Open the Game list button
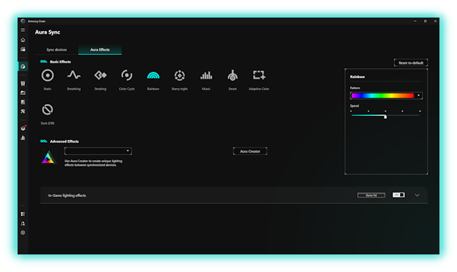The width and height of the screenshot is (457, 272). tap(371, 195)
